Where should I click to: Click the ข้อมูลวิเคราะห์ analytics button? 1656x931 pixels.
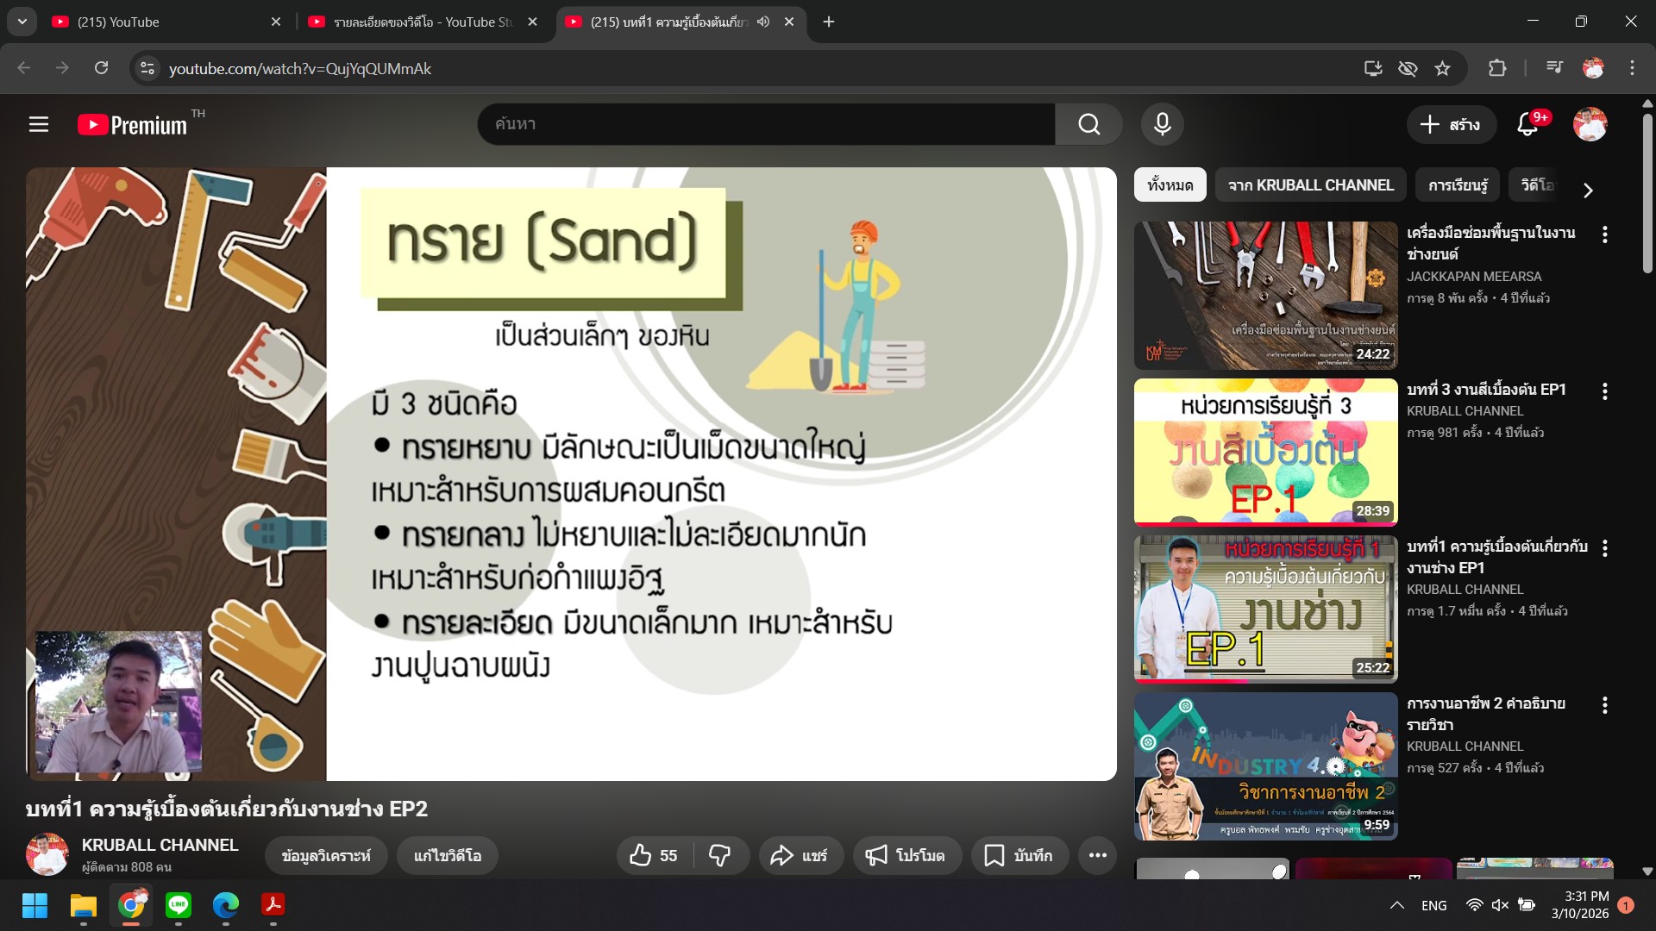325,855
